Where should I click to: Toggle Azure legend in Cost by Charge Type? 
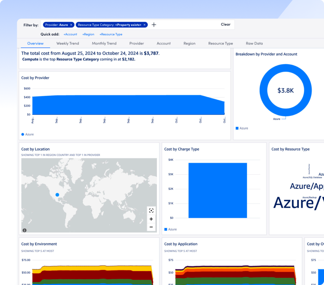pyautogui.click(x=170, y=229)
